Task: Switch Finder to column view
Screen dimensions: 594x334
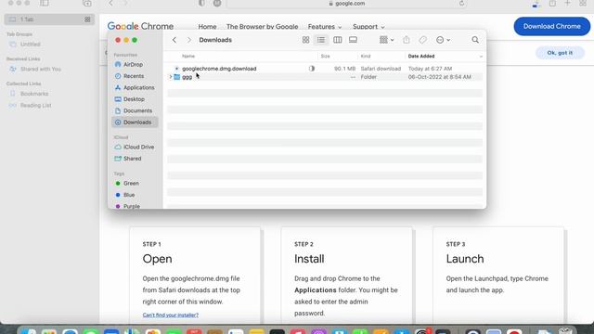Action: pos(337,40)
